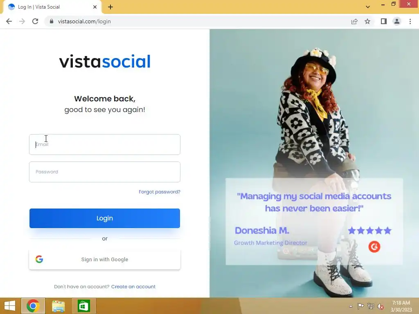Image resolution: width=419 pixels, height=314 pixels.
Task: Reload the Vista Social login page
Action: [x=35, y=21]
